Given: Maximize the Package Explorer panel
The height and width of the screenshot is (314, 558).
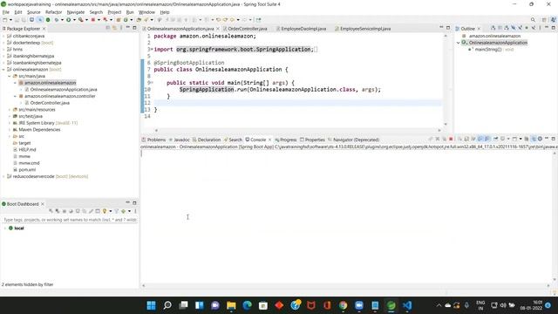Looking at the screenshot, I should click(x=134, y=28).
